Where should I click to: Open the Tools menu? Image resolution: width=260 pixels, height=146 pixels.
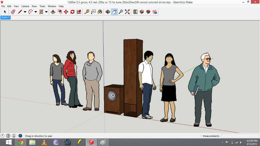point(42,6)
